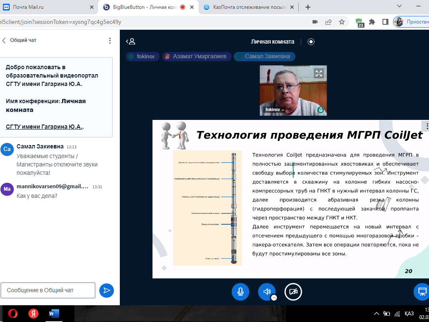429x322 pixels.
Task: Click the send message arrow button
Action: [x=106, y=290]
